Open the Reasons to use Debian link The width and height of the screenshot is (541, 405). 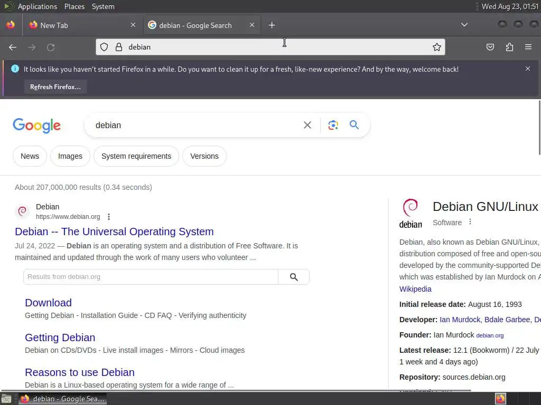[80, 372]
